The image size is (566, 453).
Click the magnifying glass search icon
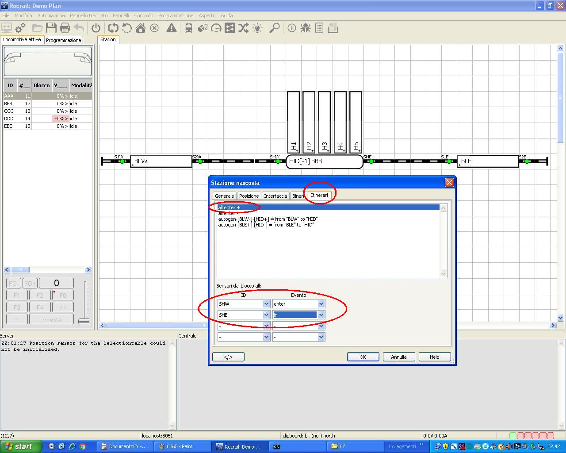[275, 28]
